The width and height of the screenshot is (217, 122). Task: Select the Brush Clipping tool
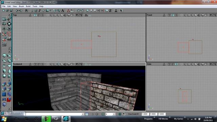(4, 34)
